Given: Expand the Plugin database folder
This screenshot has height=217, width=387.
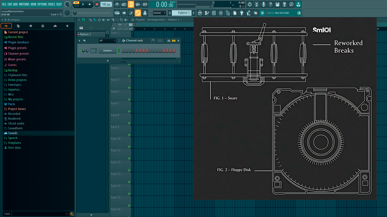Looking at the screenshot, I should tap(18, 42).
